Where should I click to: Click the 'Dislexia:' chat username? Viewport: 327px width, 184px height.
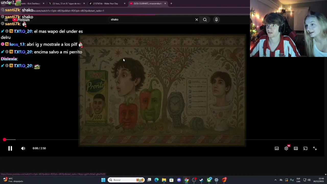point(9,59)
